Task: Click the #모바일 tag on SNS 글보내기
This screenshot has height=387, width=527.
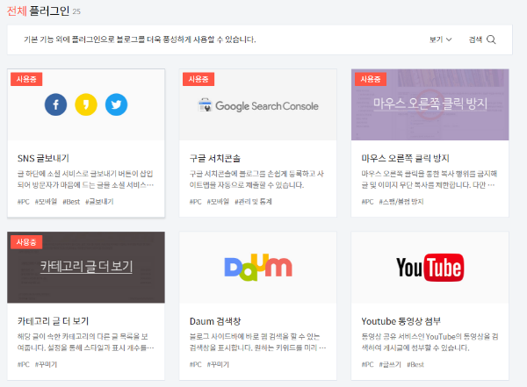Action: pos(46,202)
